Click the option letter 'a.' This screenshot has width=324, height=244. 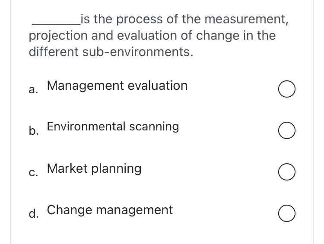[33, 89]
